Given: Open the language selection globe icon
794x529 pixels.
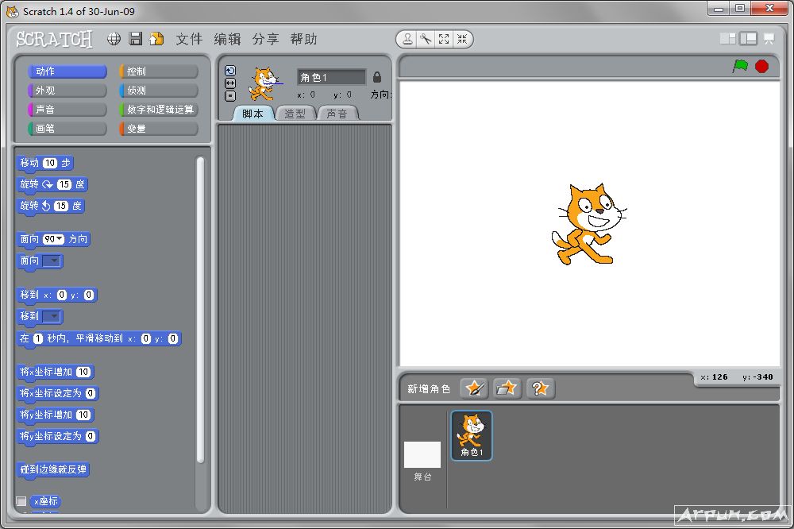Looking at the screenshot, I should point(114,38).
